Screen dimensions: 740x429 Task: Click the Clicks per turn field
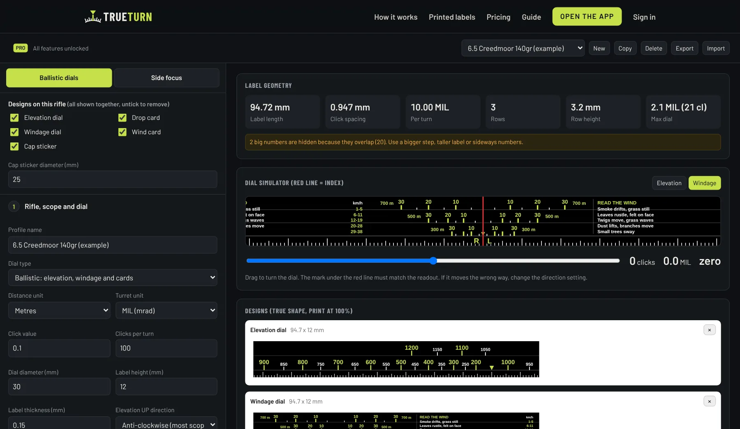click(166, 348)
